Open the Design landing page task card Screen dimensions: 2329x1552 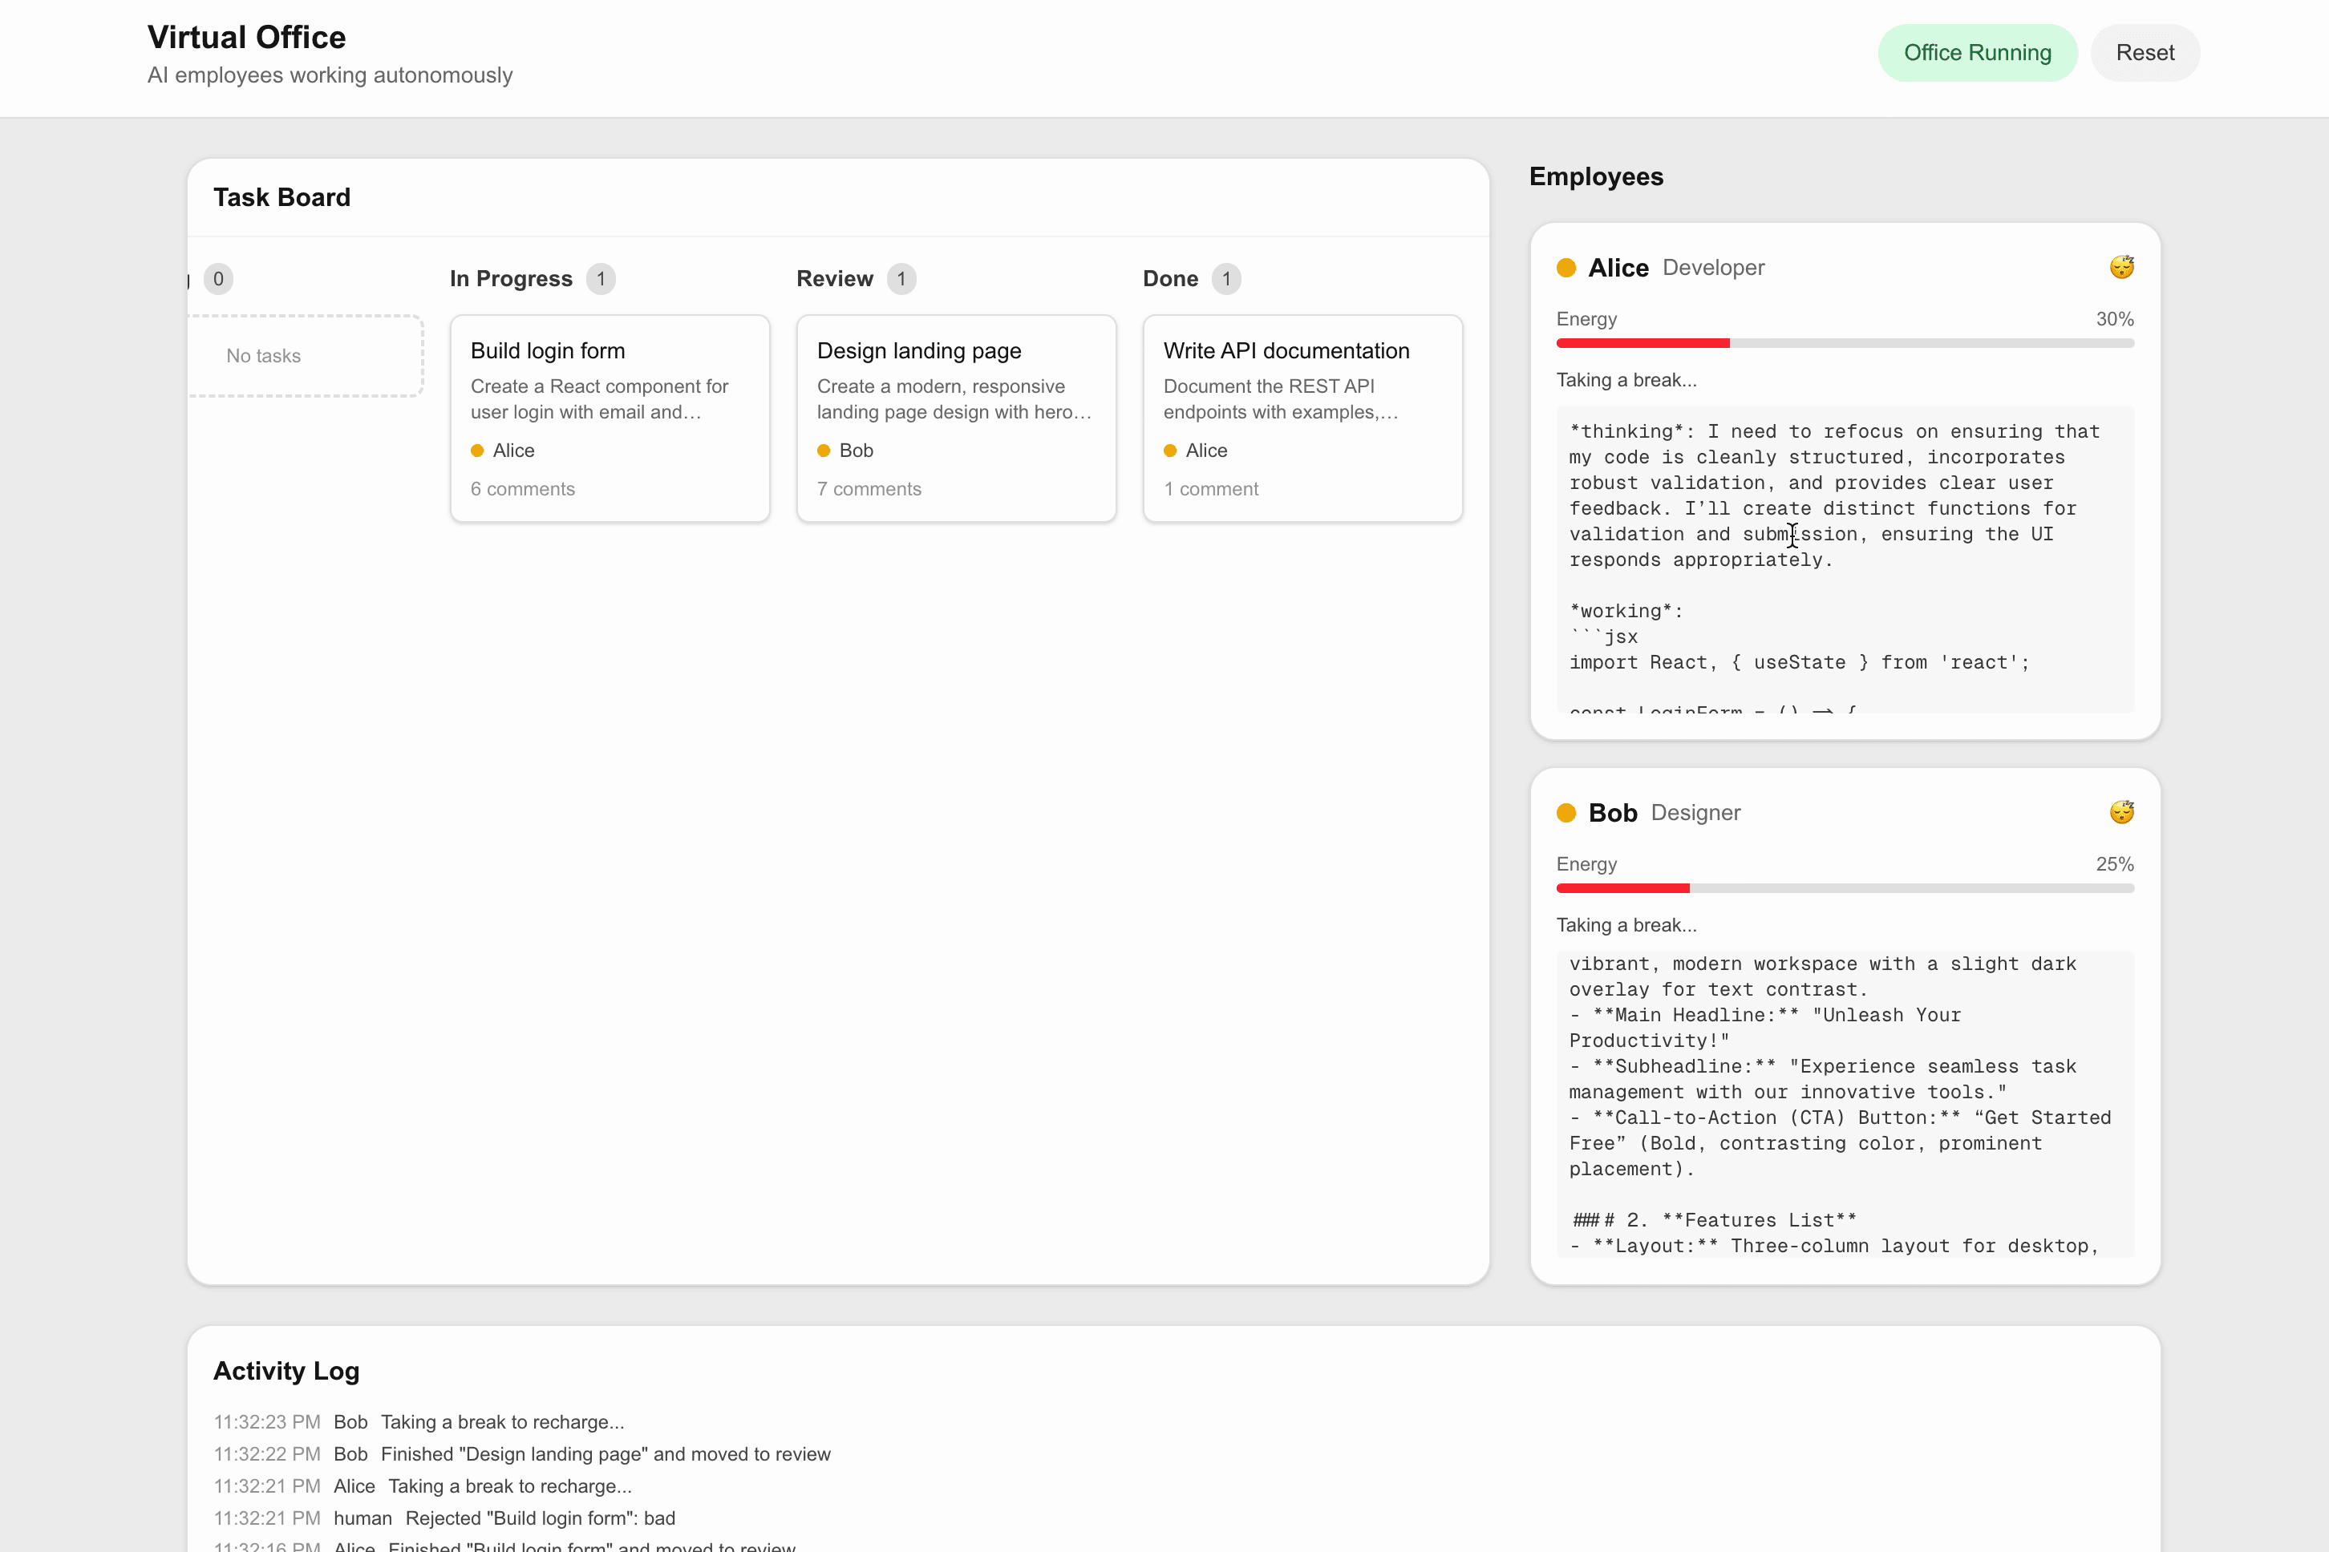957,418
